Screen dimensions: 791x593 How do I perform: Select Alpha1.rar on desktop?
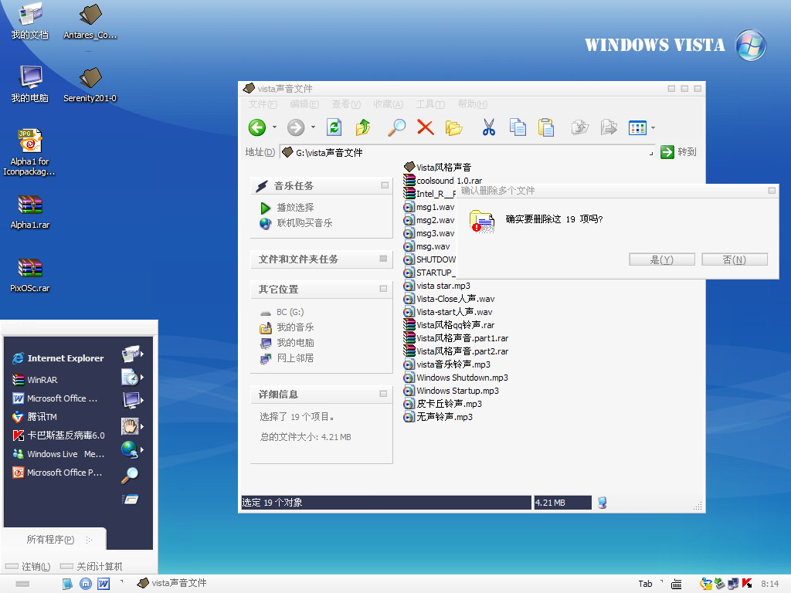tap(30, 212)
